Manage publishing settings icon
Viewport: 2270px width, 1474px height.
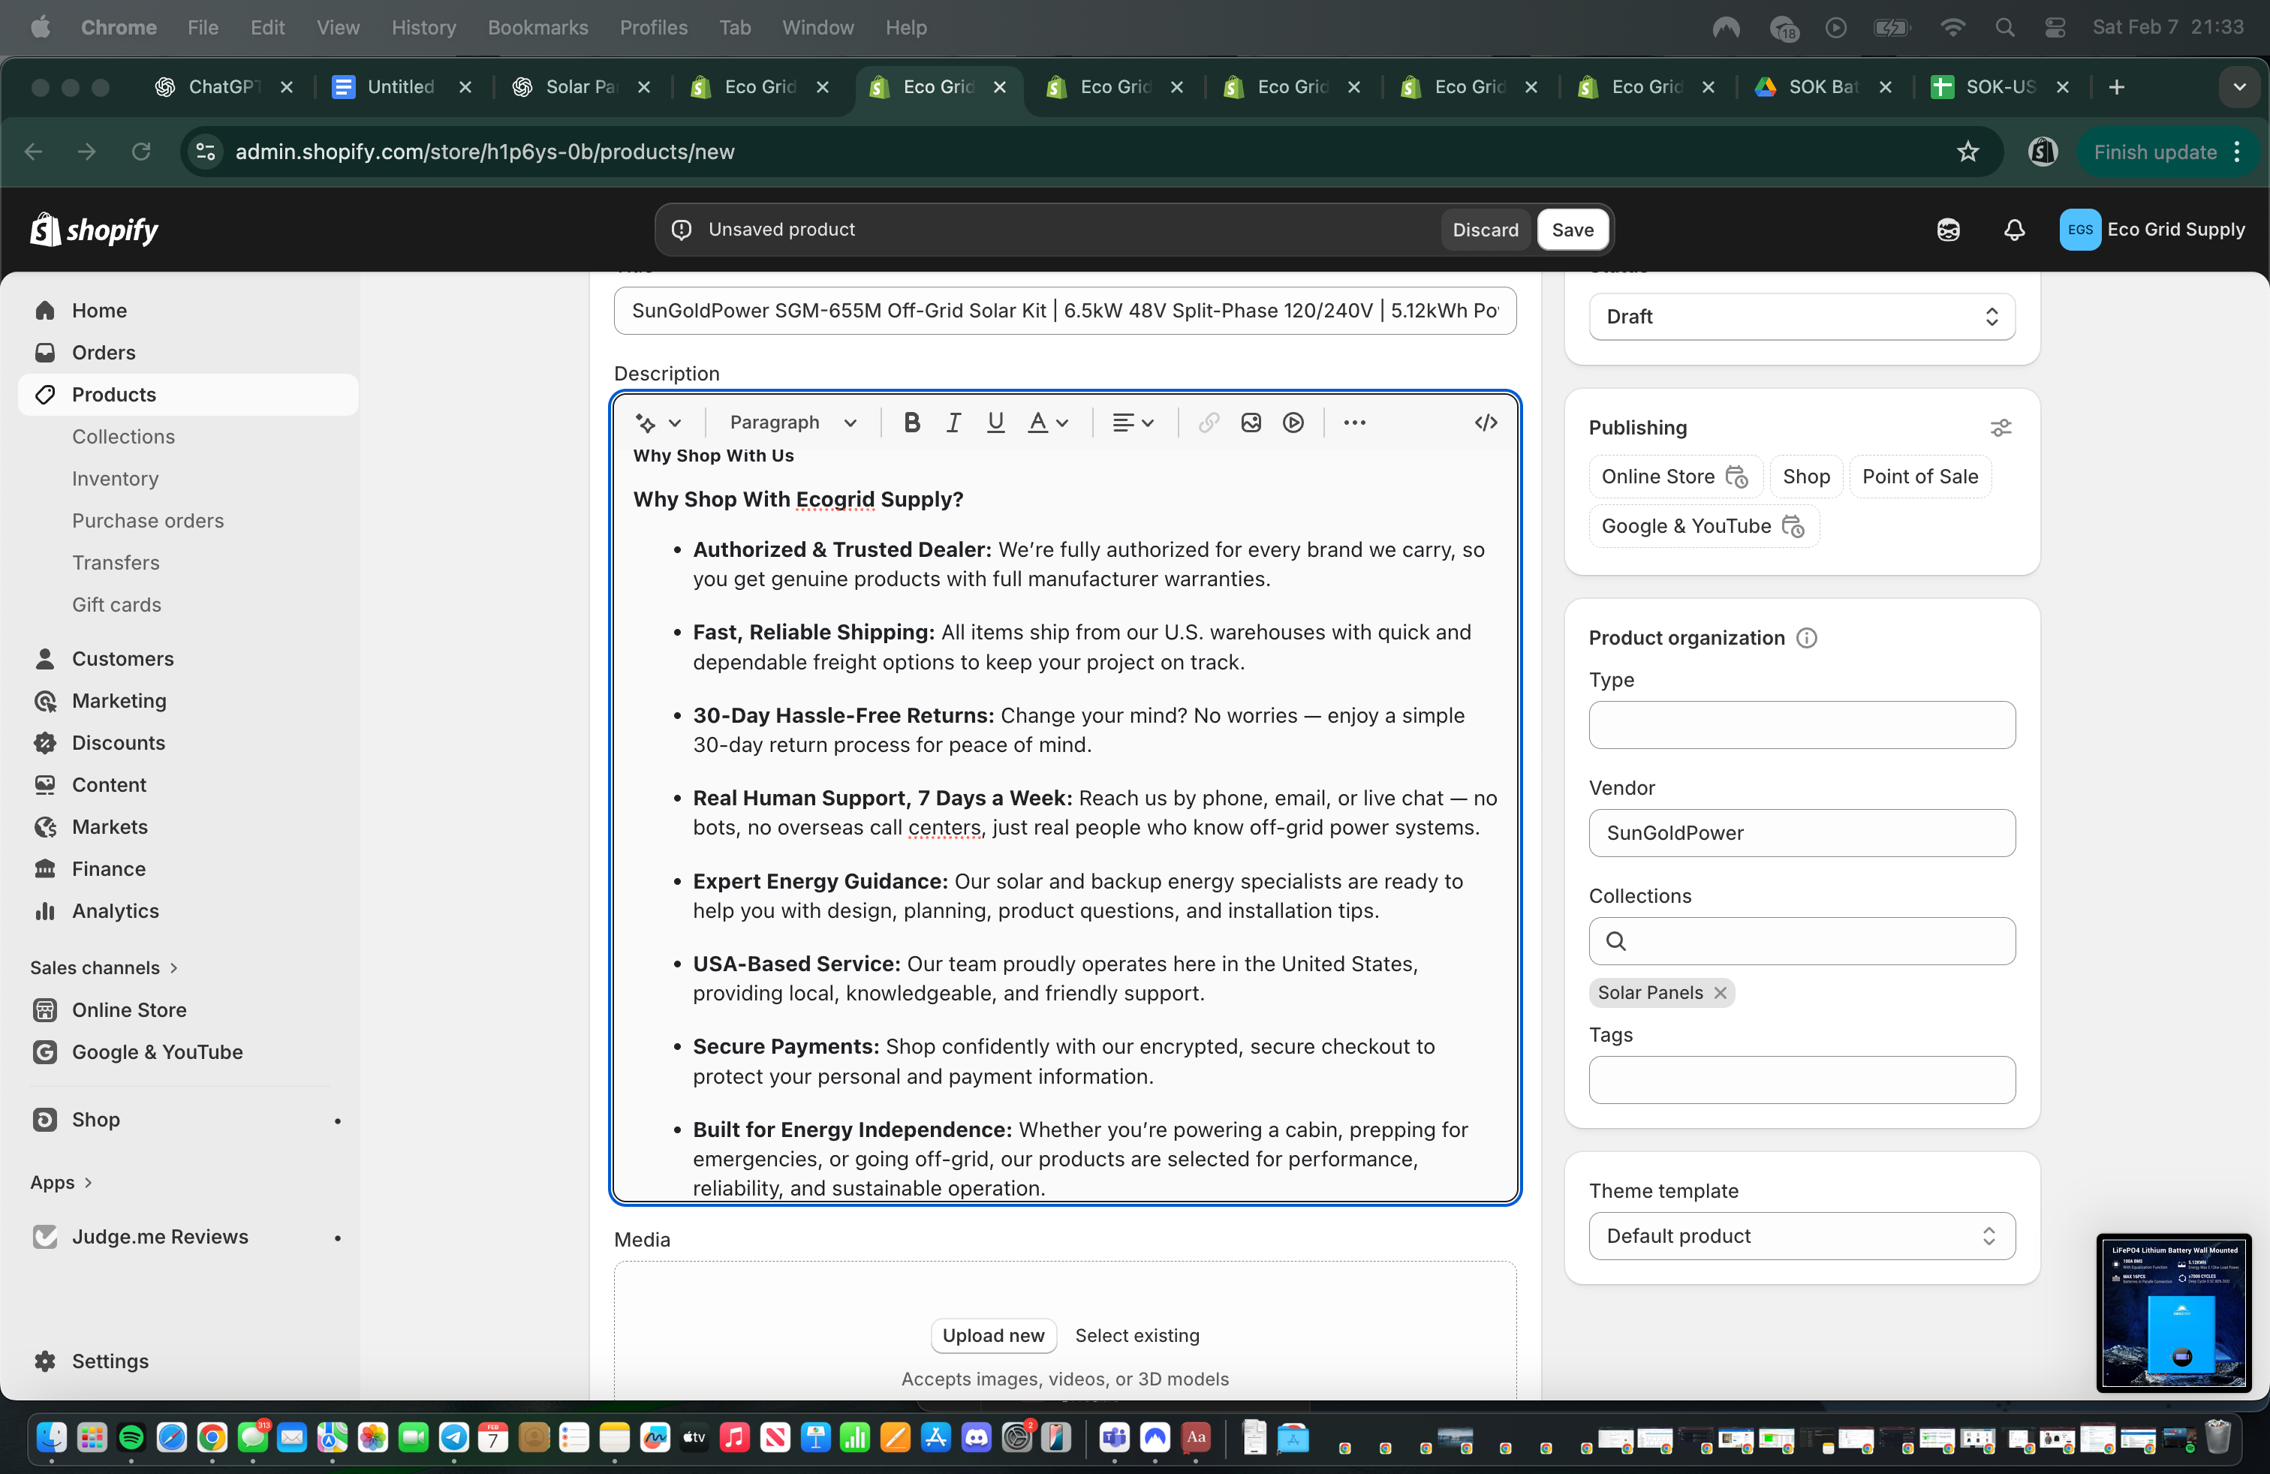pos(2000,428)
